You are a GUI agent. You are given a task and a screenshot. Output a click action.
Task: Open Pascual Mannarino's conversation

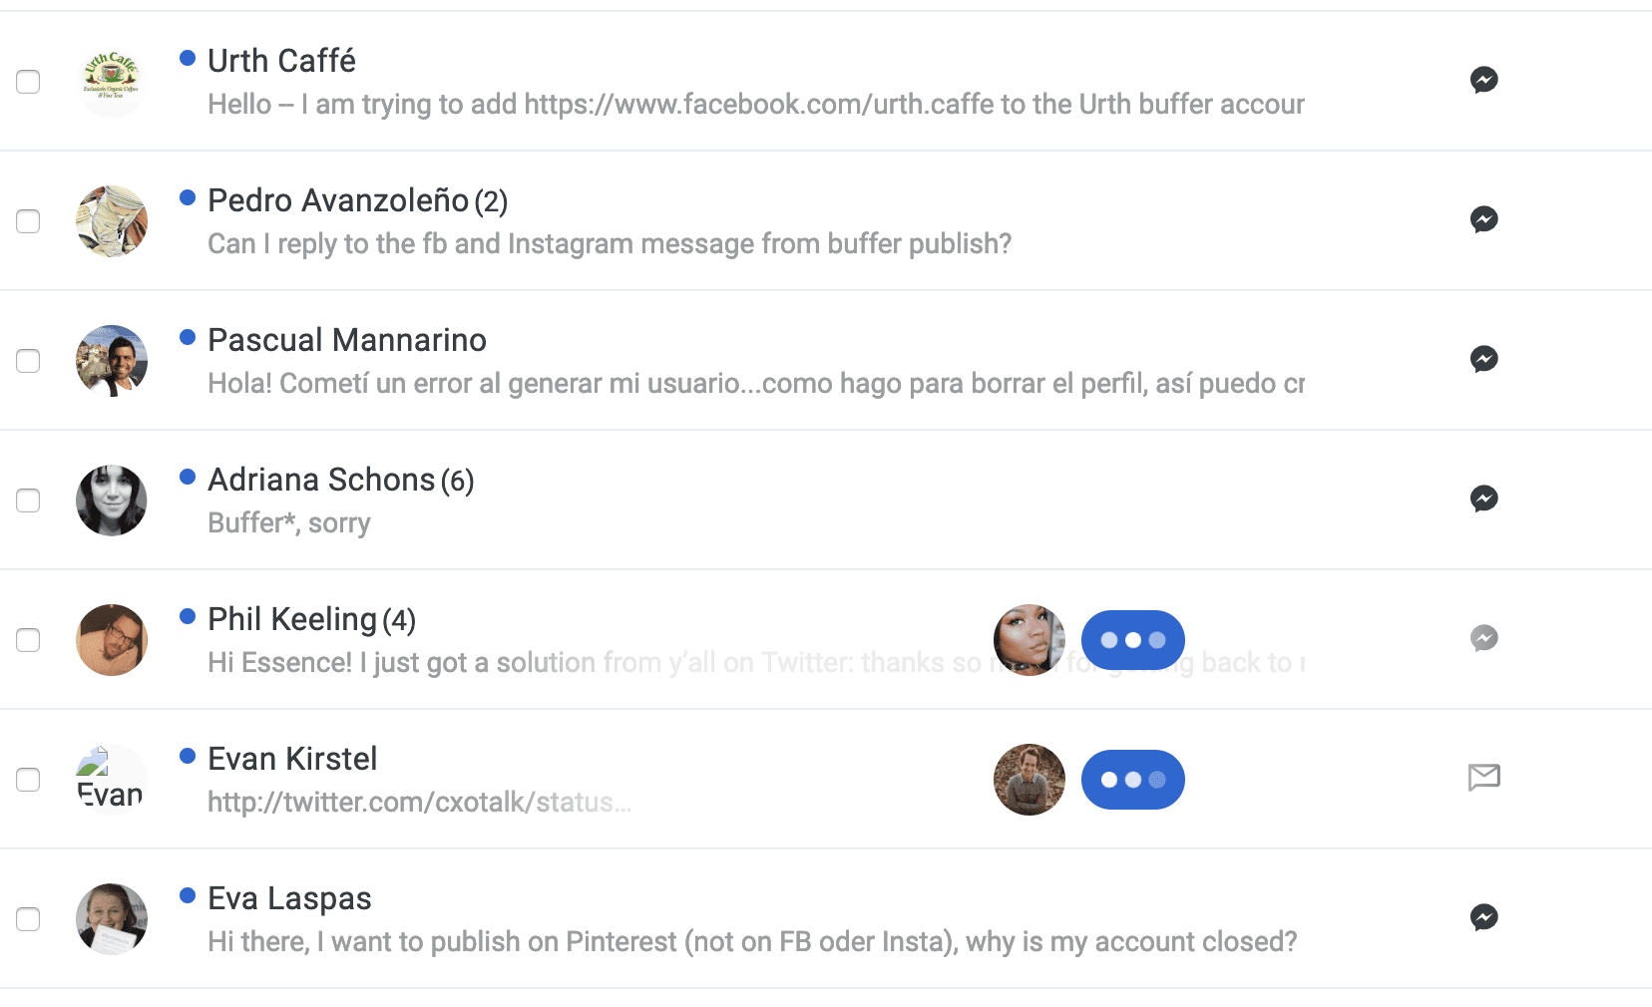(x=346, y=340)
